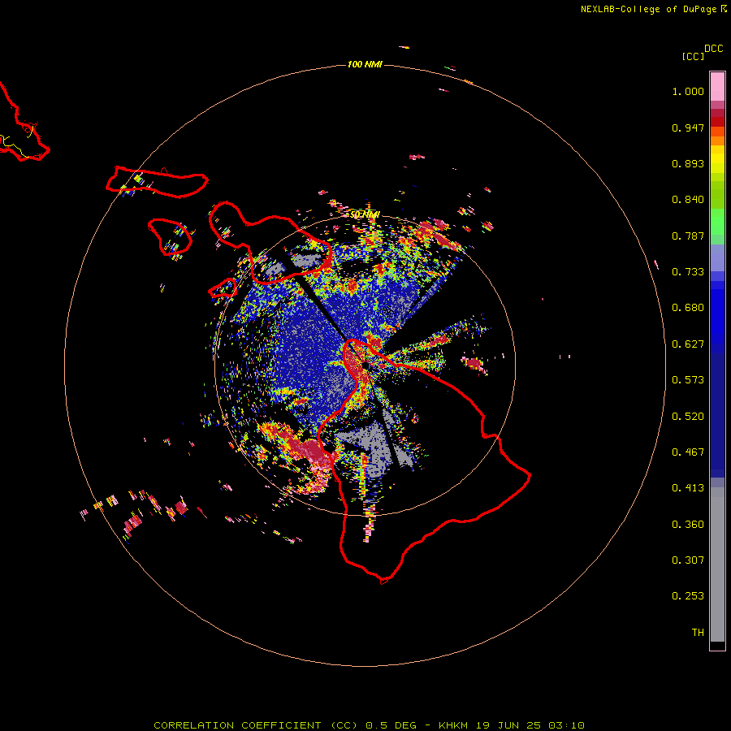Click the 0.573 scale value
Screen dimensions: 731x731
[688, 380]
